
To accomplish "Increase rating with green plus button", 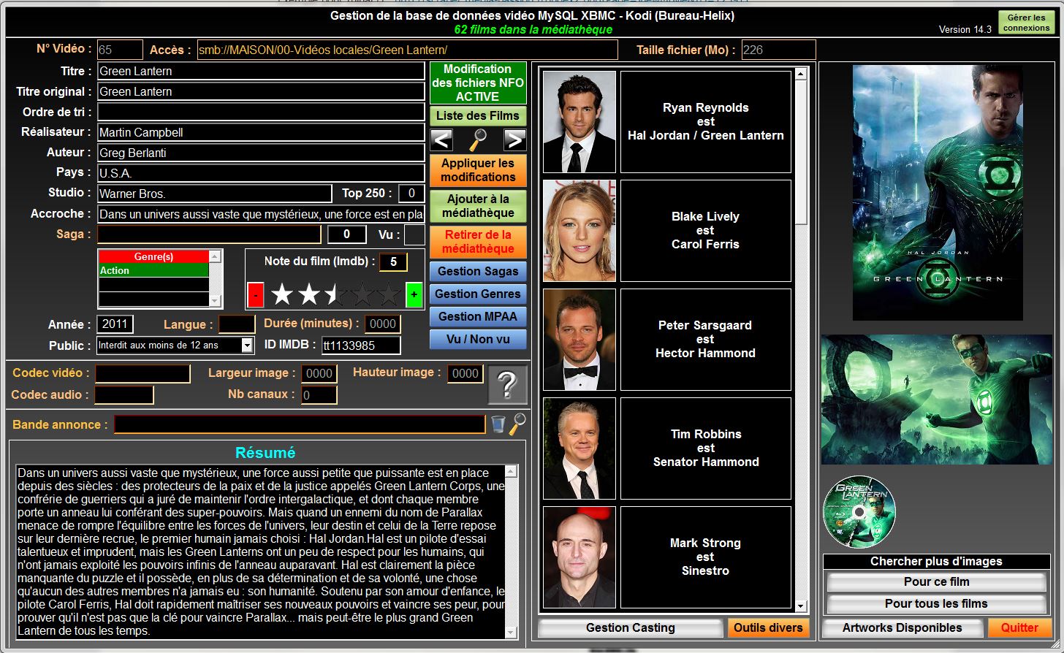I will [x=414, y=295].
